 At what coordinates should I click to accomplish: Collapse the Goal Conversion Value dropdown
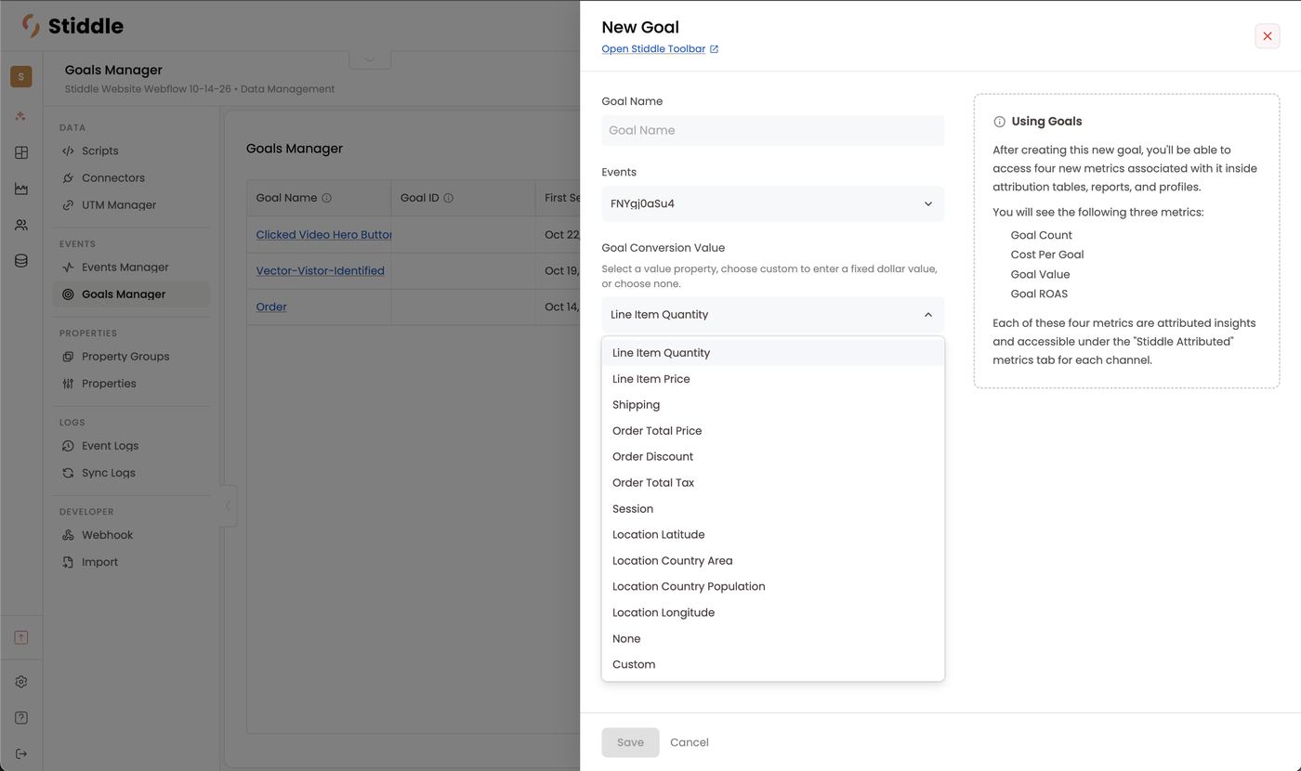[x=773, y=315]
